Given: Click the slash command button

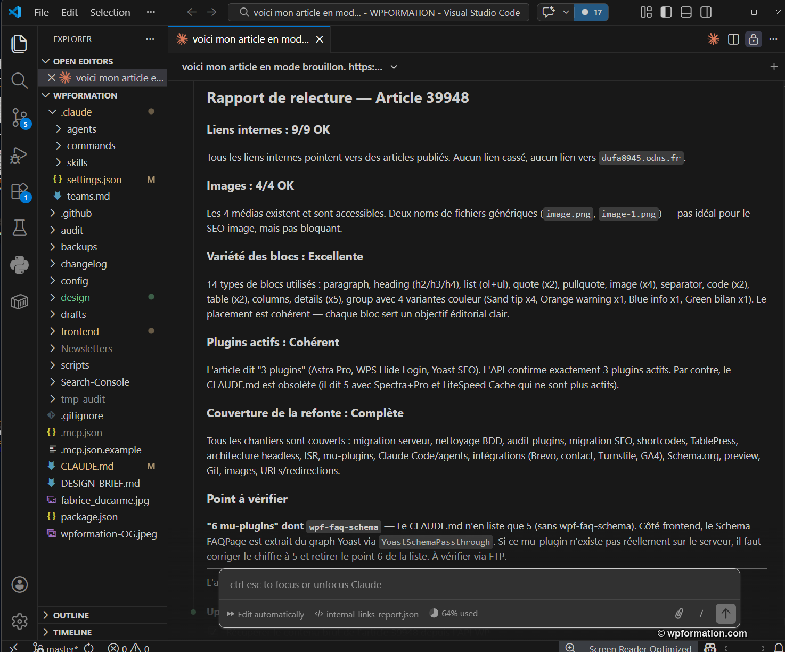Looking at the screenshot, I should click(701, 614).
